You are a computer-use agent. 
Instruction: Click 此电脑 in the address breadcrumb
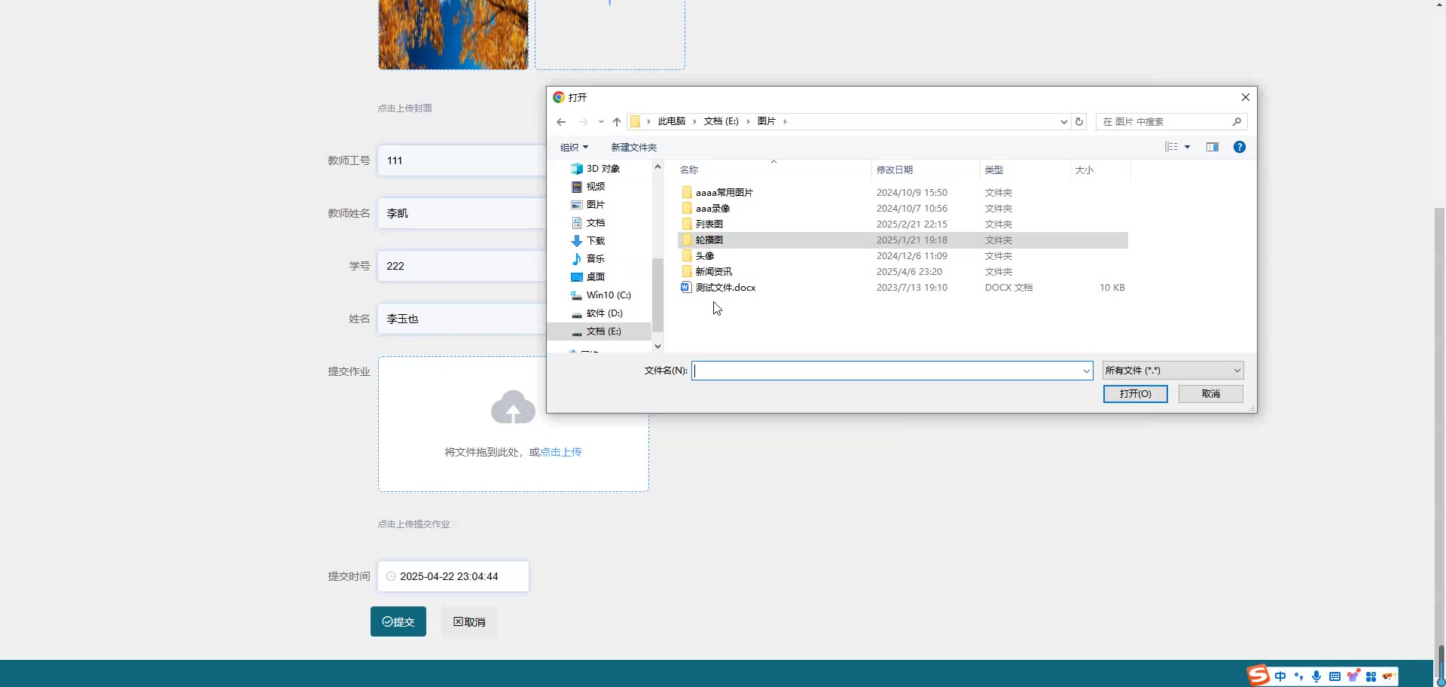pyautogui.click(x=672, y=121)
